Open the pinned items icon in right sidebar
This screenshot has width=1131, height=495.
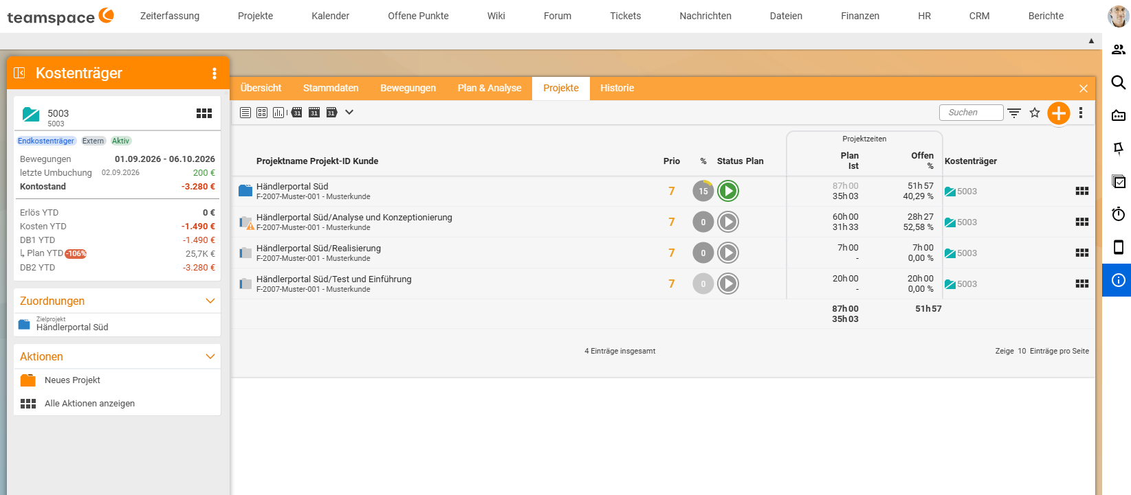click(1119, 148)
